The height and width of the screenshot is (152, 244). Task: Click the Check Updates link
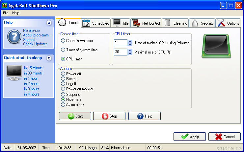coord(35,44)
